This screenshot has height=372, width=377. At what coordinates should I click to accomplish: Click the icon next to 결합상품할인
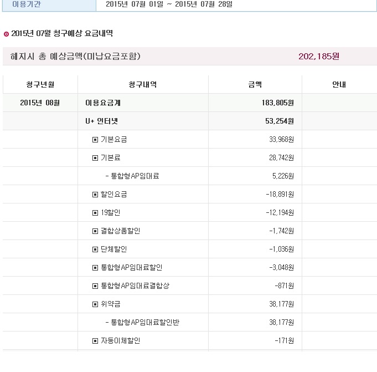95,231
